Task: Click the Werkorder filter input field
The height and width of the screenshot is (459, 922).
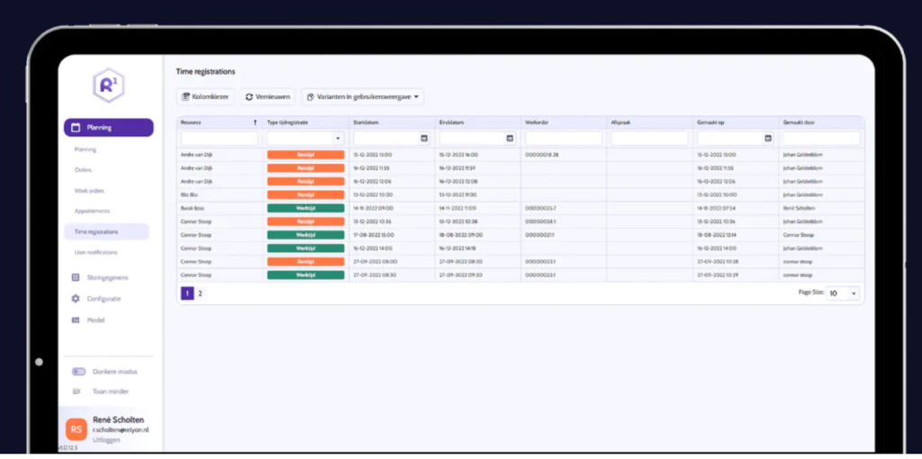Action: pos(563,139)
